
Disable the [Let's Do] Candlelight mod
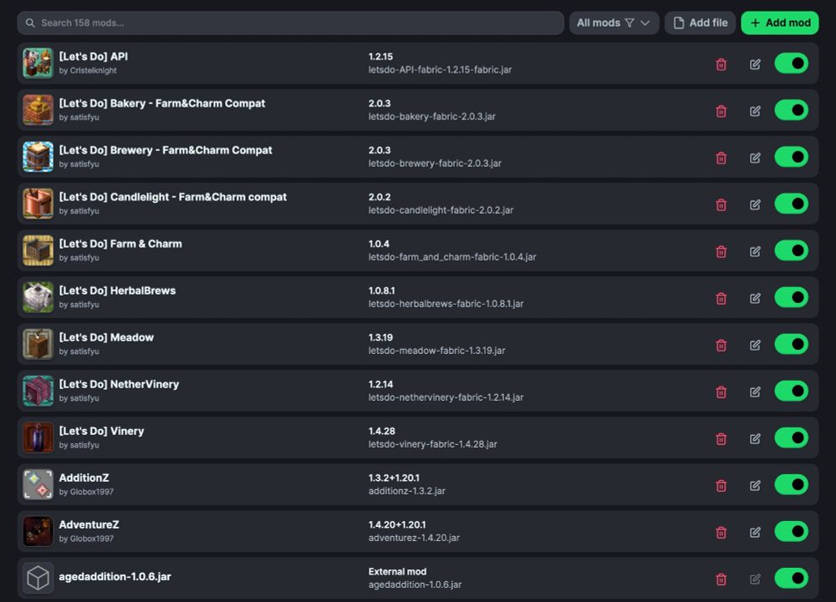tap(790, 204)
